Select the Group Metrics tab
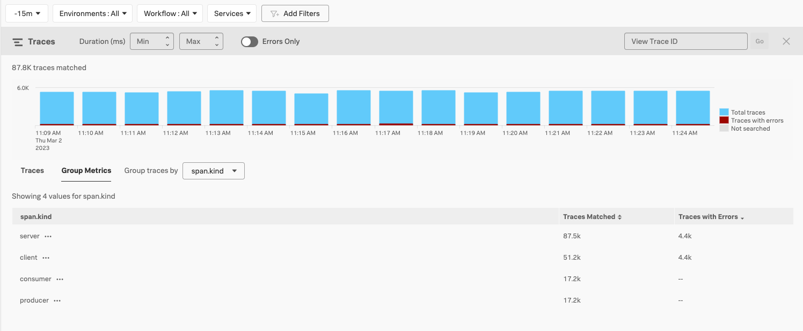The image size is (803, 331). (x=86, y=170)
